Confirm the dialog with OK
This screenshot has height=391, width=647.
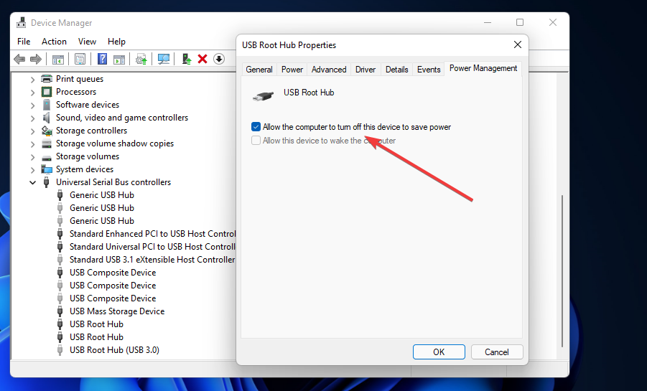point(439,352)
